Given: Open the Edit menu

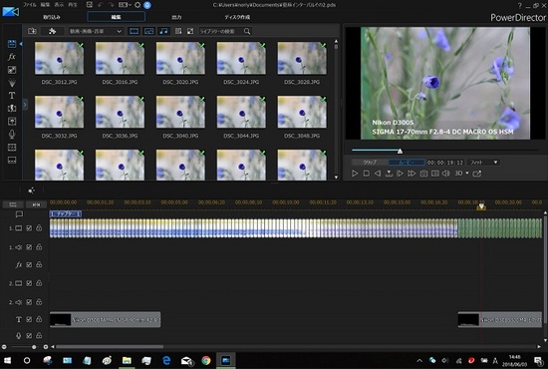Looking at the screenshot, I should click(x=45, y=5).
